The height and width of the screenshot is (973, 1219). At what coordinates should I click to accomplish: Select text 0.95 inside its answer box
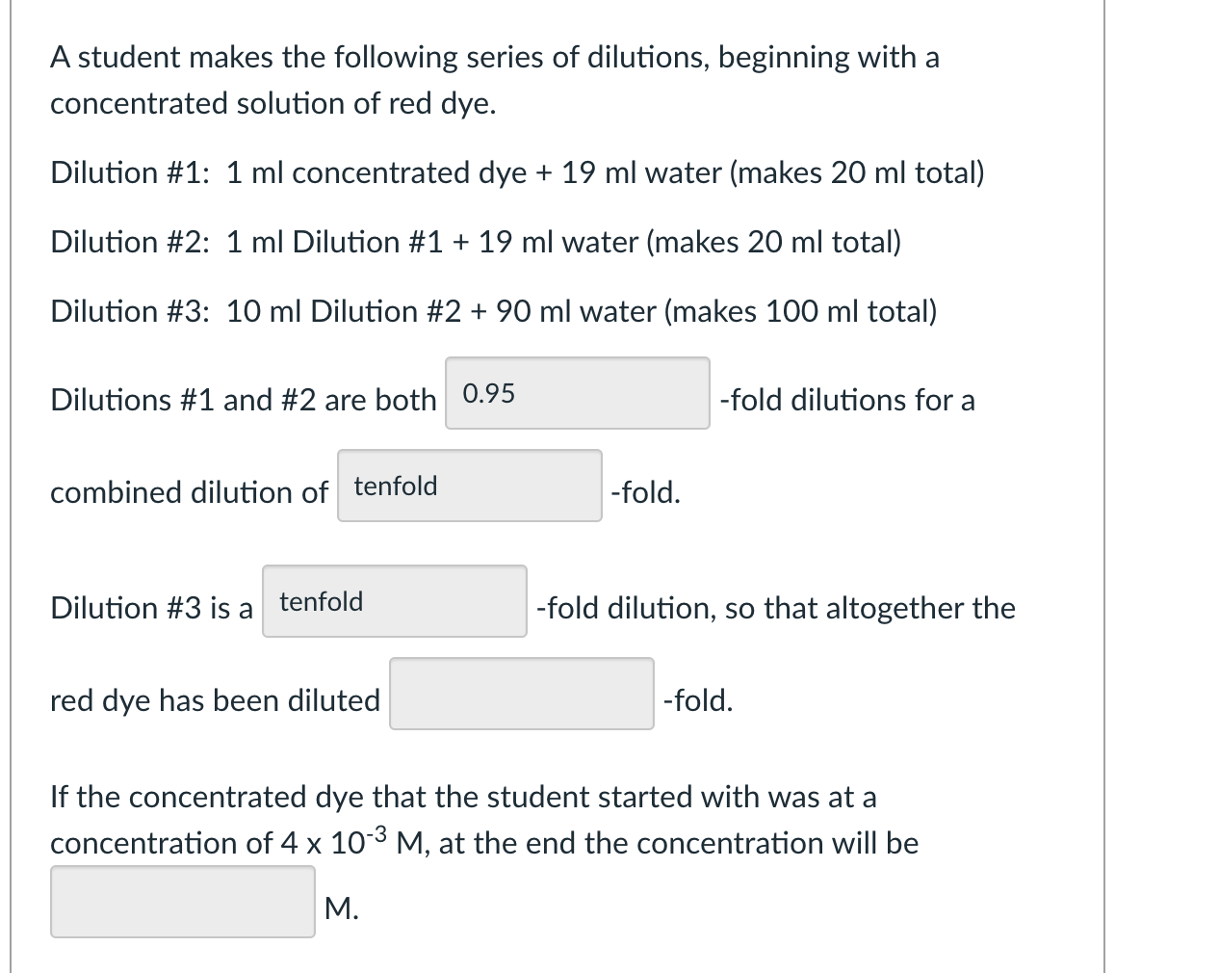[486, 393]
